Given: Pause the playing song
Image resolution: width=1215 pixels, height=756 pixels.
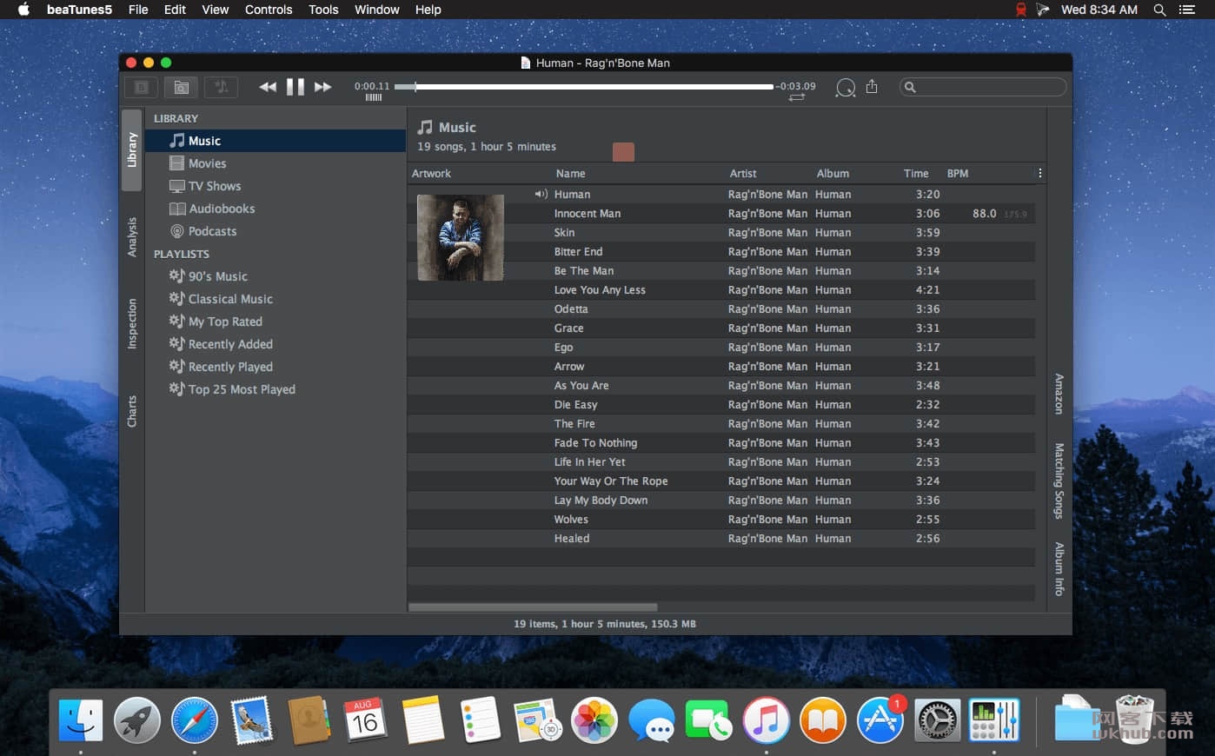Looking at the screenshot, I should coord(295,87).
